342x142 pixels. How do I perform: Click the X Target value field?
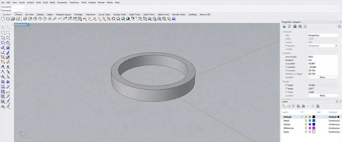pos(323,85)
